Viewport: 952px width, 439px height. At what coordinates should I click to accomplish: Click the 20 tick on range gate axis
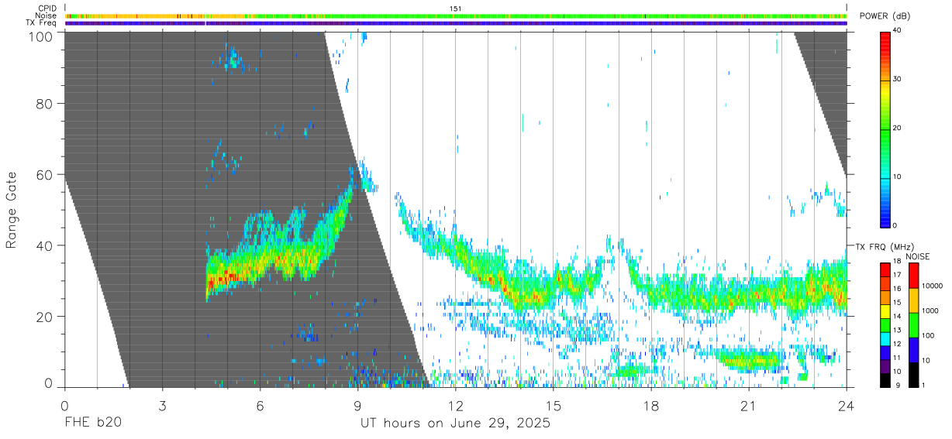click(46, 317)
